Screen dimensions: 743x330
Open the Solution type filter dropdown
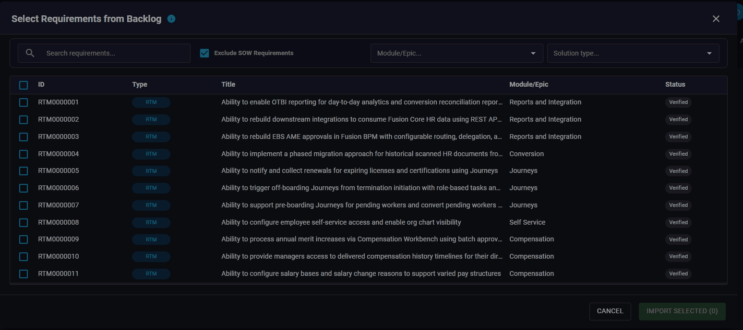tap(633, 53)
